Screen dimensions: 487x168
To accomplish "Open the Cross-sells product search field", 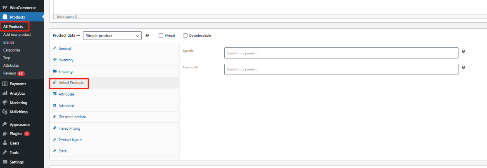I will pos(341,69).
